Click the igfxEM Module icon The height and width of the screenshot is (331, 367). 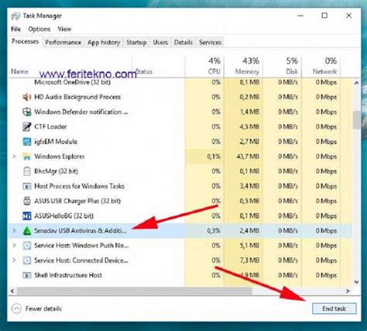click(27, 142)
